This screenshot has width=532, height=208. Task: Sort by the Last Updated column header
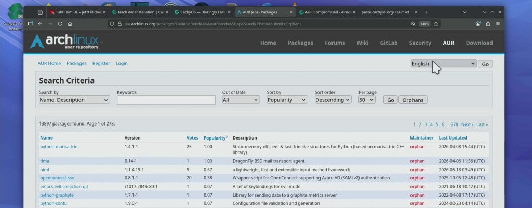tap(453, 138)
